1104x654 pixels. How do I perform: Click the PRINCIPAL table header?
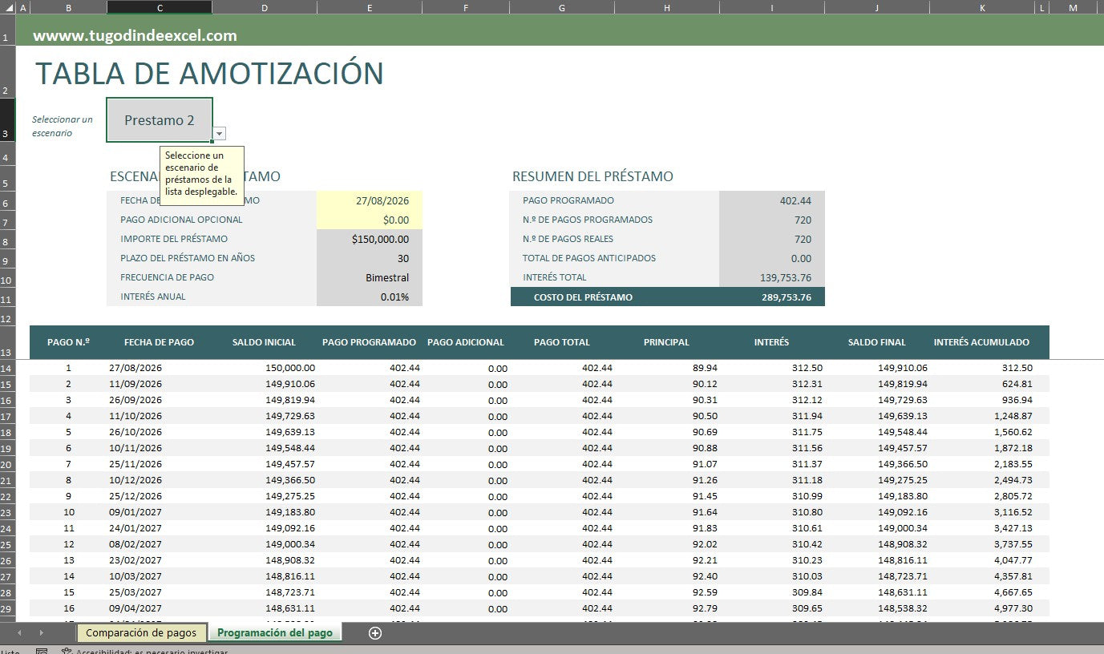point(666,342)
